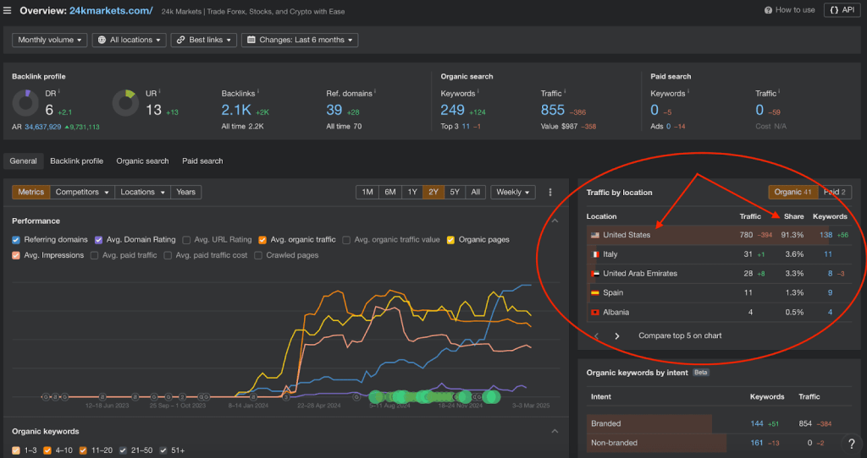Toggle the Avg. organic traffic checkbox
The width and height of the screenshot is (867, 458).
262,239
